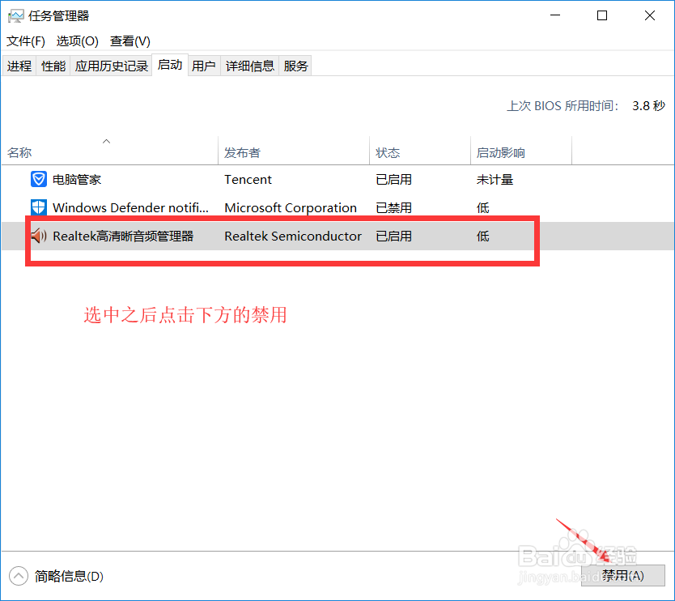The height and width of the screenshot is (601, 675).
Task: Click 已启用 status in Realtek row
Action: 393,236
